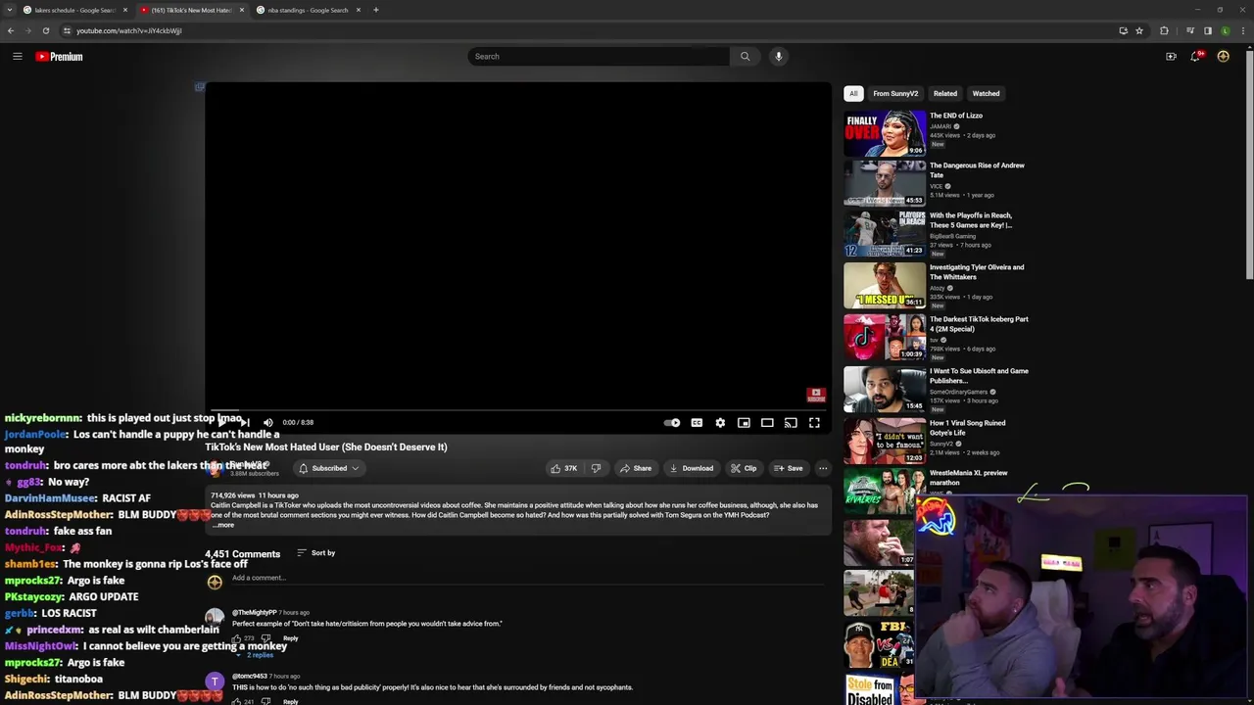Open more actions three-dot menu under video
Screen dimensions: 1254x705
pyautogui.click(x=823, y=469)
